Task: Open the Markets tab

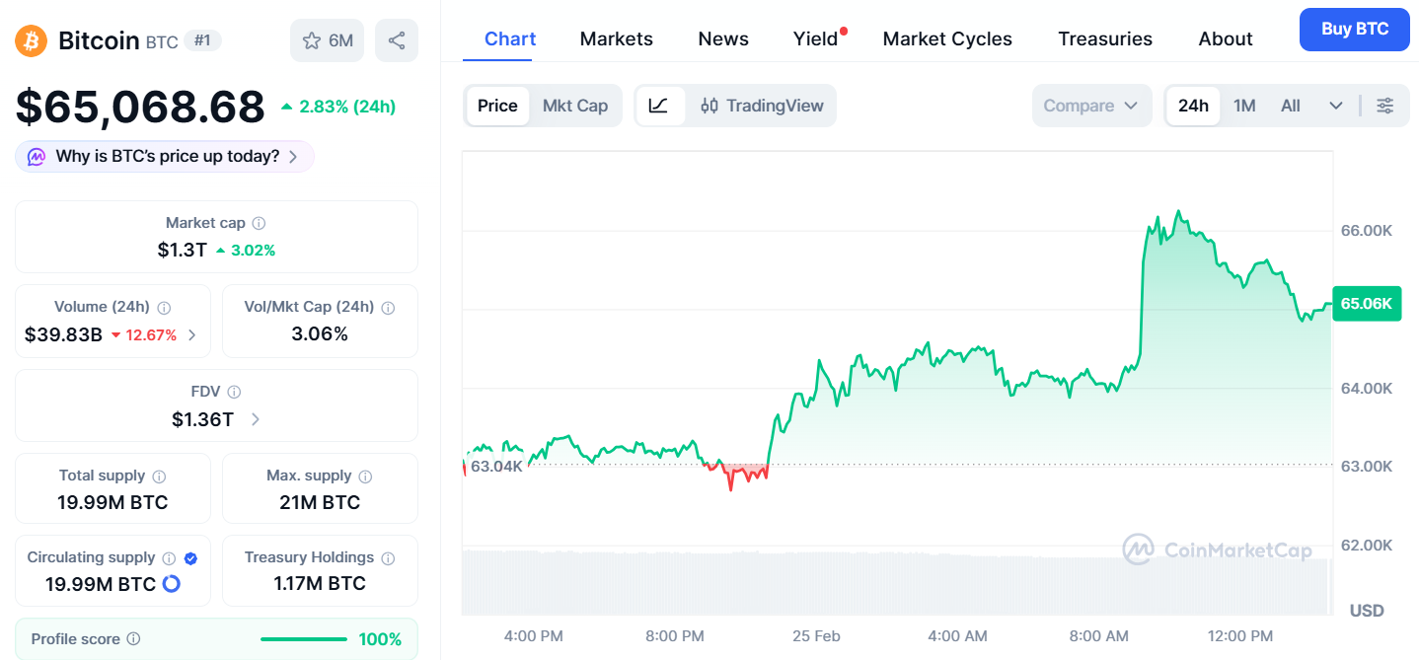Action: click(x=616, y=38)
